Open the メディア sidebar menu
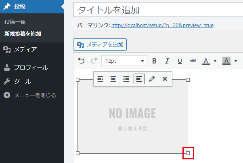The image size is (243, 163). click(25, 49)
